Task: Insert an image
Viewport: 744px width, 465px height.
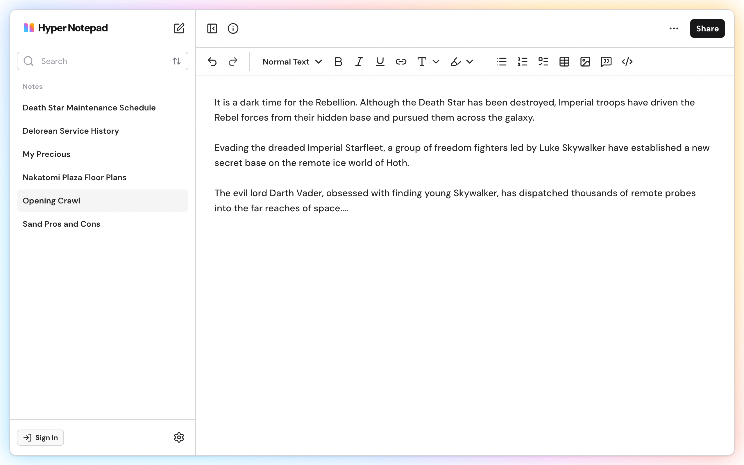Action: (585, 62)
